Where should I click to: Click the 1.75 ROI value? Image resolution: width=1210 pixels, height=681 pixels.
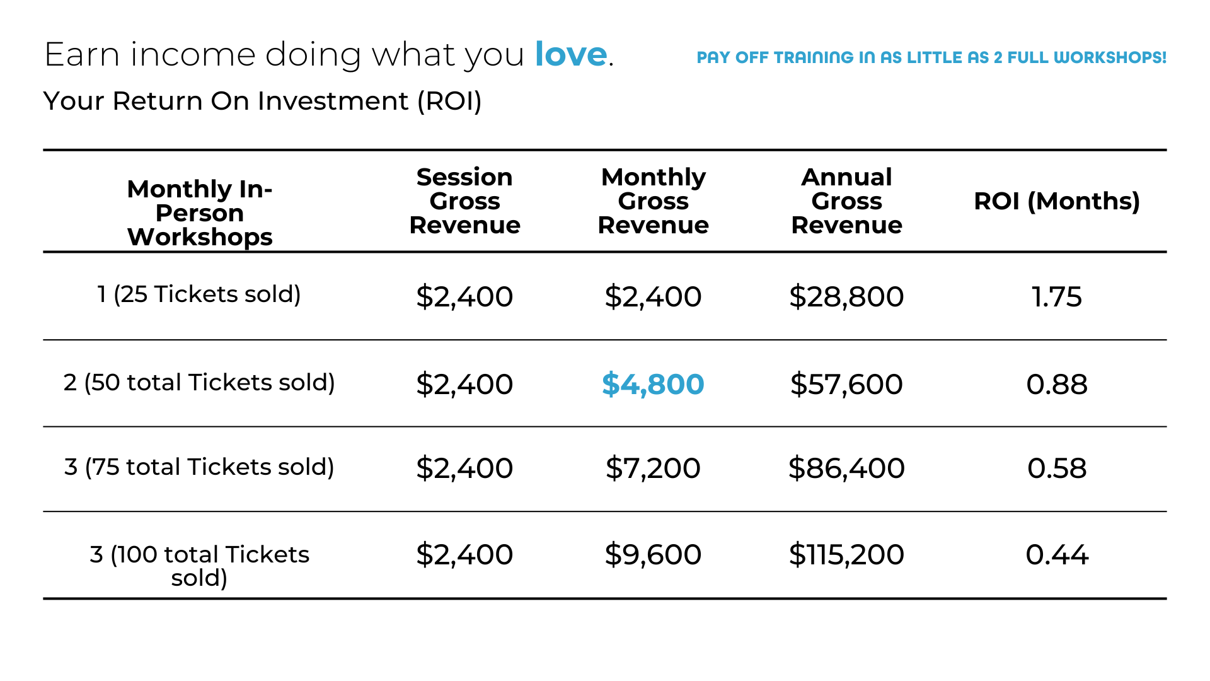point(1056,296)
